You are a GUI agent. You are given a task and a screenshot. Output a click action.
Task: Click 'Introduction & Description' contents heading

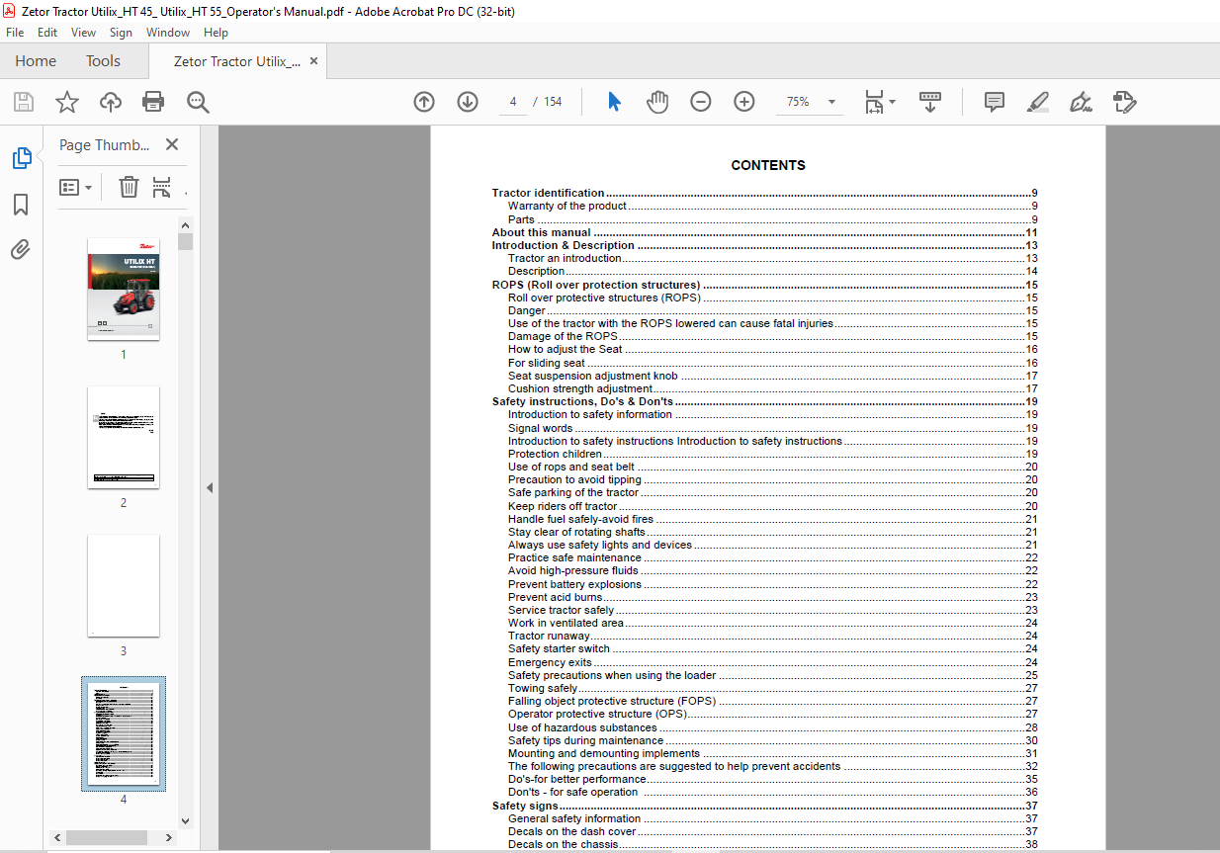(764, 245)
